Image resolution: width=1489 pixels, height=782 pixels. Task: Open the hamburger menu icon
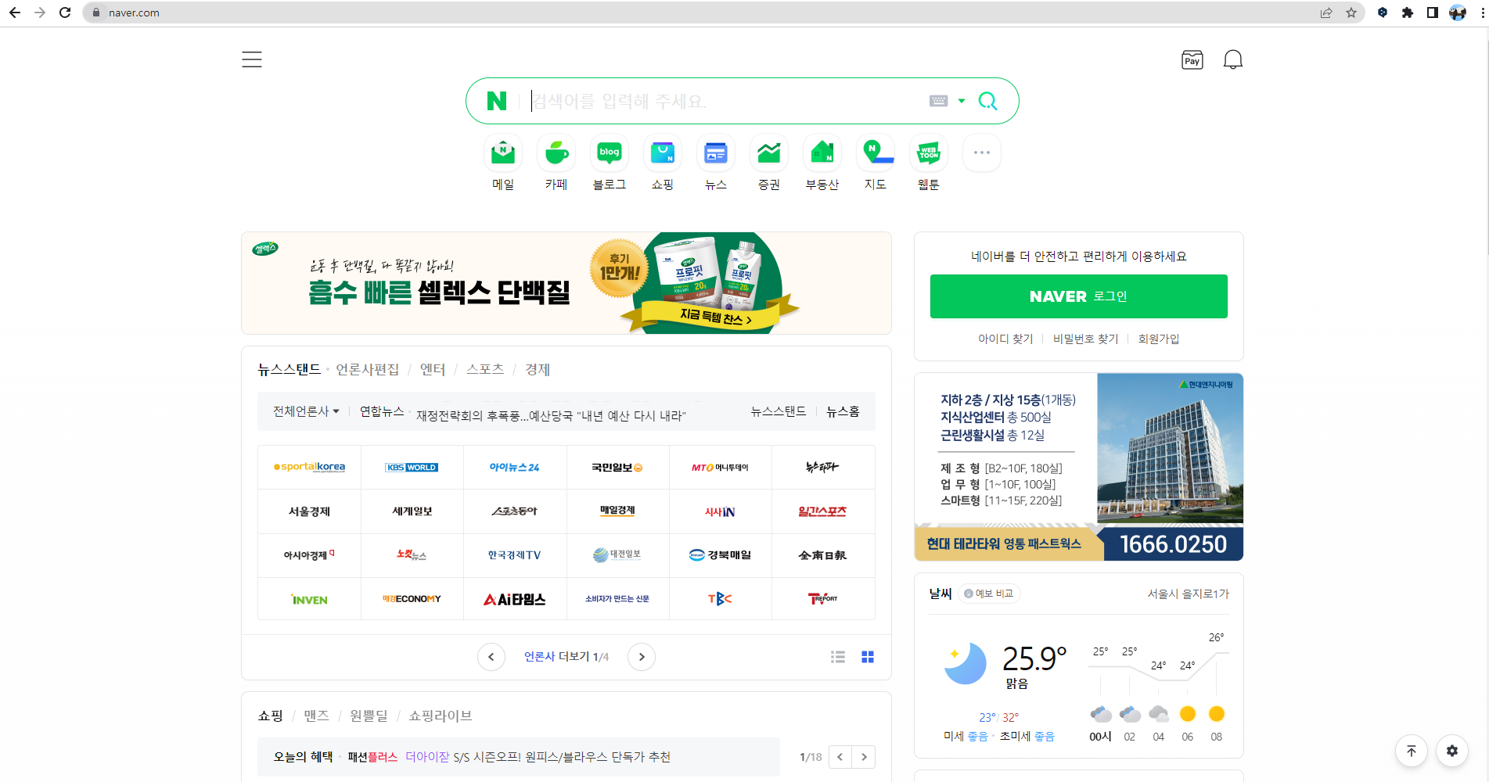point(252,59)
